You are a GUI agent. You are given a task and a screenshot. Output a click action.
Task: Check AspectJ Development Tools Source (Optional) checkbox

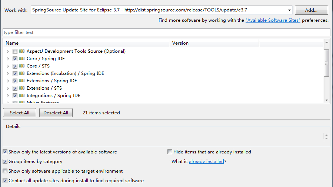click(15, 51)
